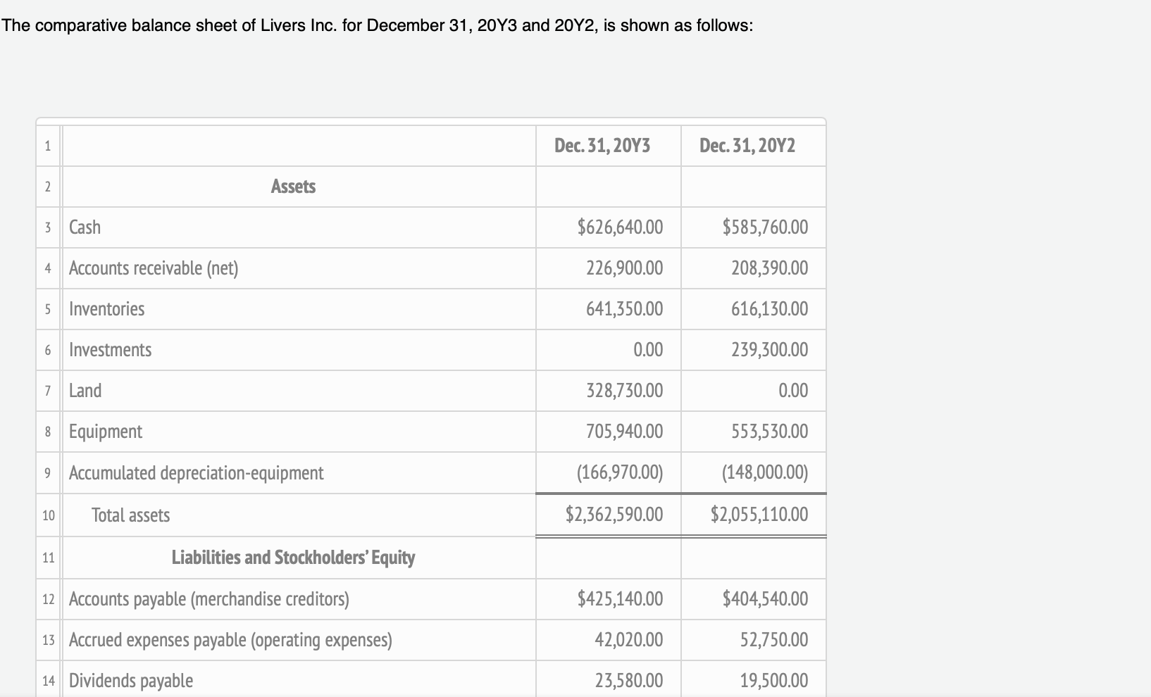Click Equipment value 553,530.00

pos(769,432)
